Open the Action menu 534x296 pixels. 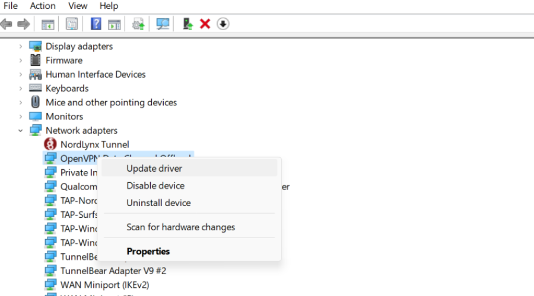[x=43, y=6]
